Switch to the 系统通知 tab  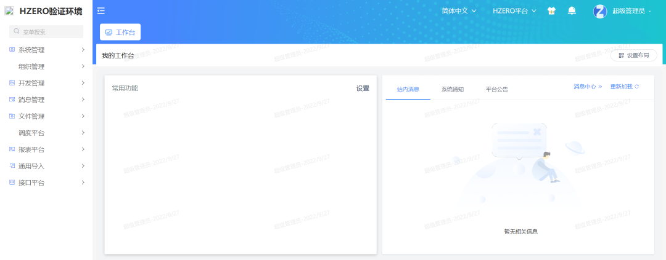pos(452,89)
